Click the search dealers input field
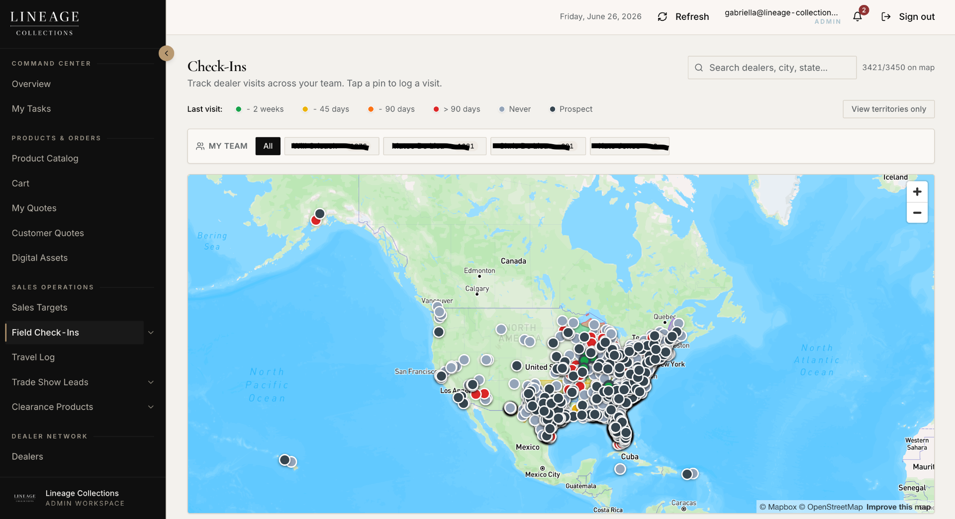Image resolution: width=955 pixels, height=519 pixels. tap(772, 68)
